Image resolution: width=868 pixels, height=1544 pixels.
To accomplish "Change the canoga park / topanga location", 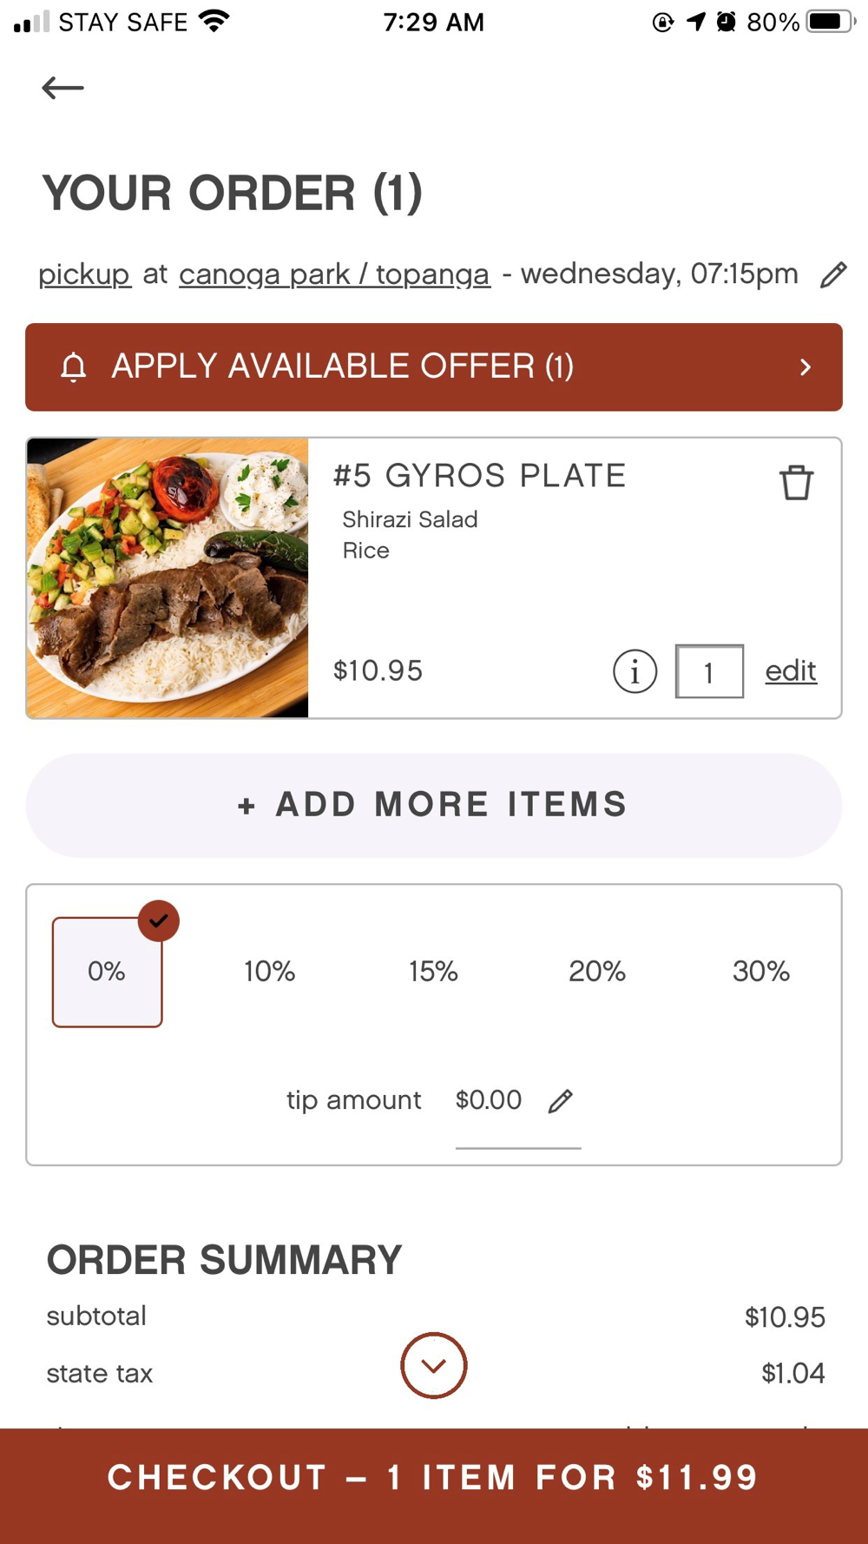I will 334,274.
